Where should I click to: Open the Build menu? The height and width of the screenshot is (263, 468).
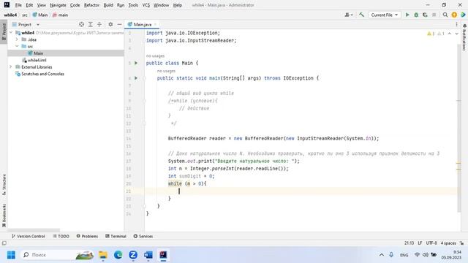[x=108, y=5]
